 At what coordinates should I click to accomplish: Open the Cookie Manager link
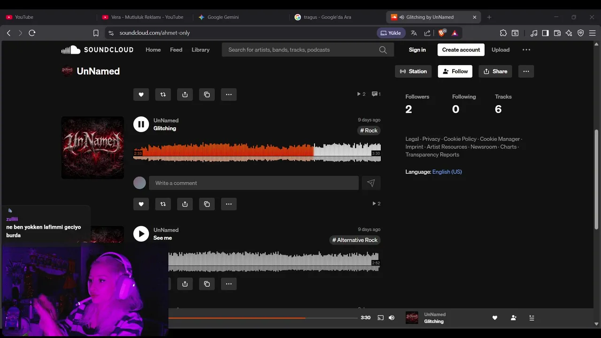click(500, 139)
